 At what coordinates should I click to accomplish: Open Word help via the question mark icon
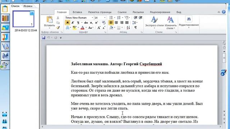(224, 12)
